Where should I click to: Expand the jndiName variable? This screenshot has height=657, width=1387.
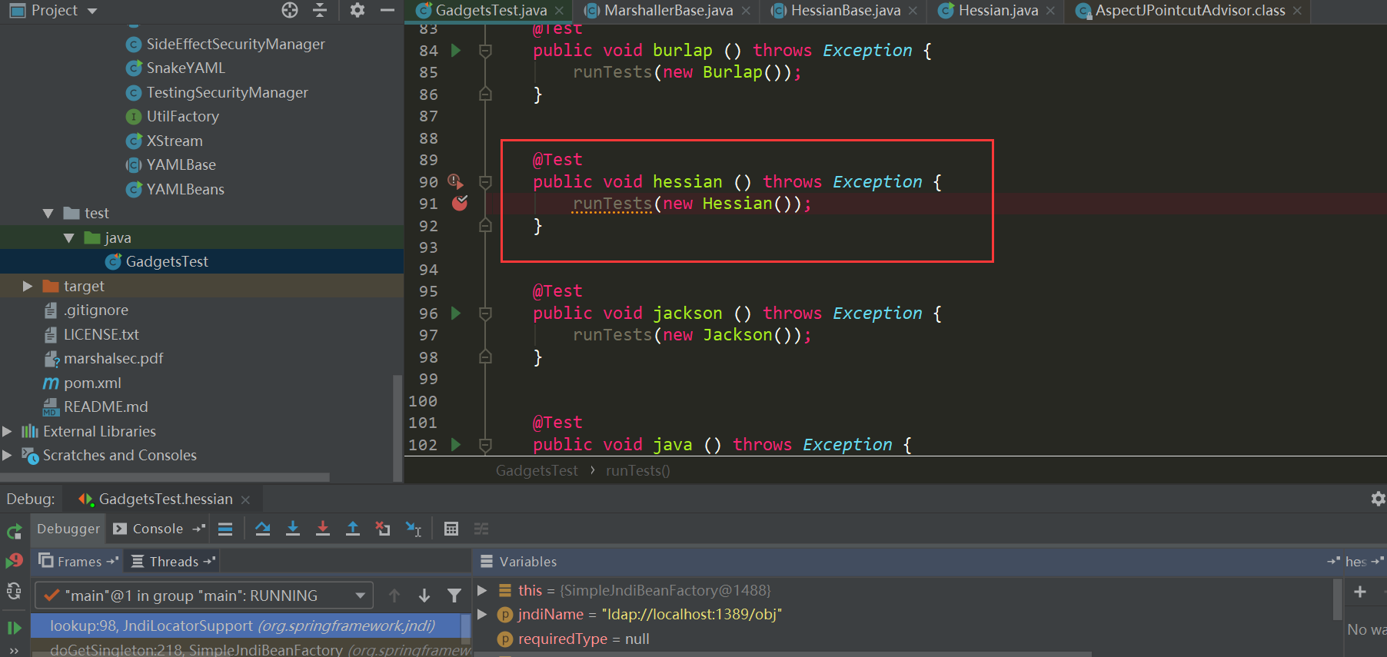(x=482, y=614)
